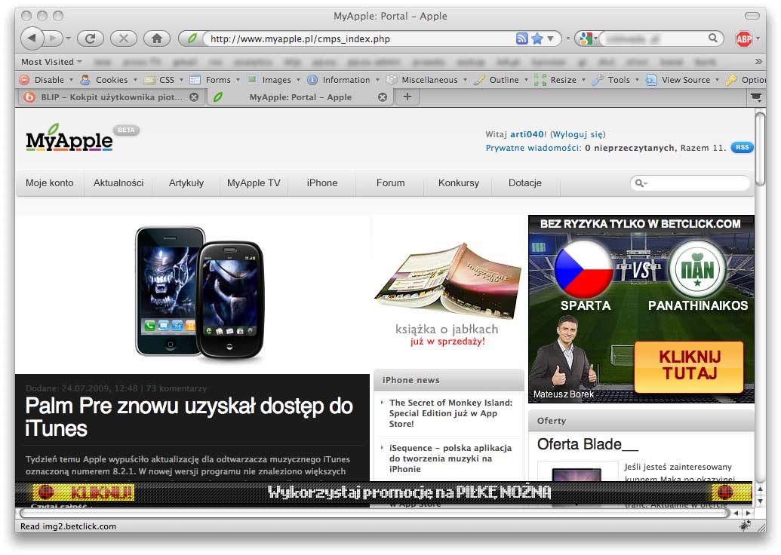
Task: Open the Home page button
Action: 157,38
